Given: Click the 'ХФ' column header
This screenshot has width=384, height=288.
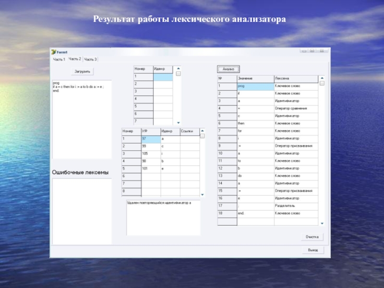Looking at the screenshot, I should [151, 132].
